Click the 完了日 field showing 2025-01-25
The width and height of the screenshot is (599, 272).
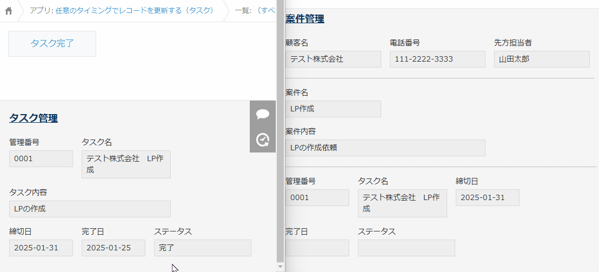(x=114, y=248)
